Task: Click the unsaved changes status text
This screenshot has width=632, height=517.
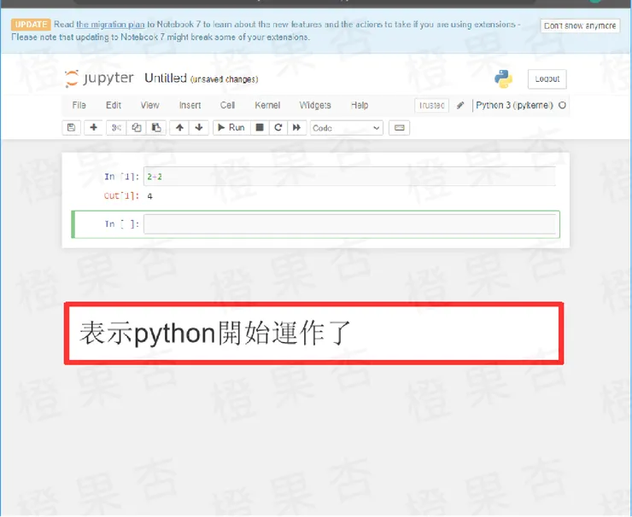Action: coord(224,79)
